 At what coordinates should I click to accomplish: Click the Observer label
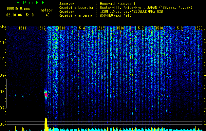(66, 4)
